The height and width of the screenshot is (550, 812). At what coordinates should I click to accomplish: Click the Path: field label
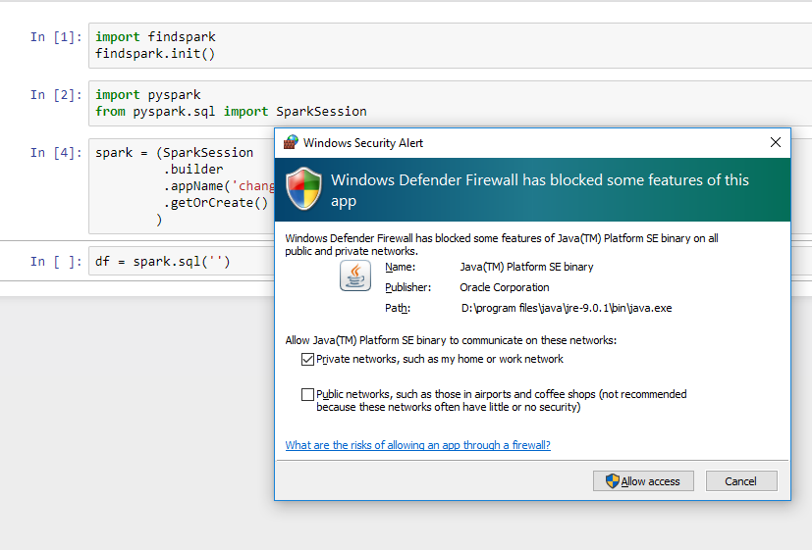point(398,308)
